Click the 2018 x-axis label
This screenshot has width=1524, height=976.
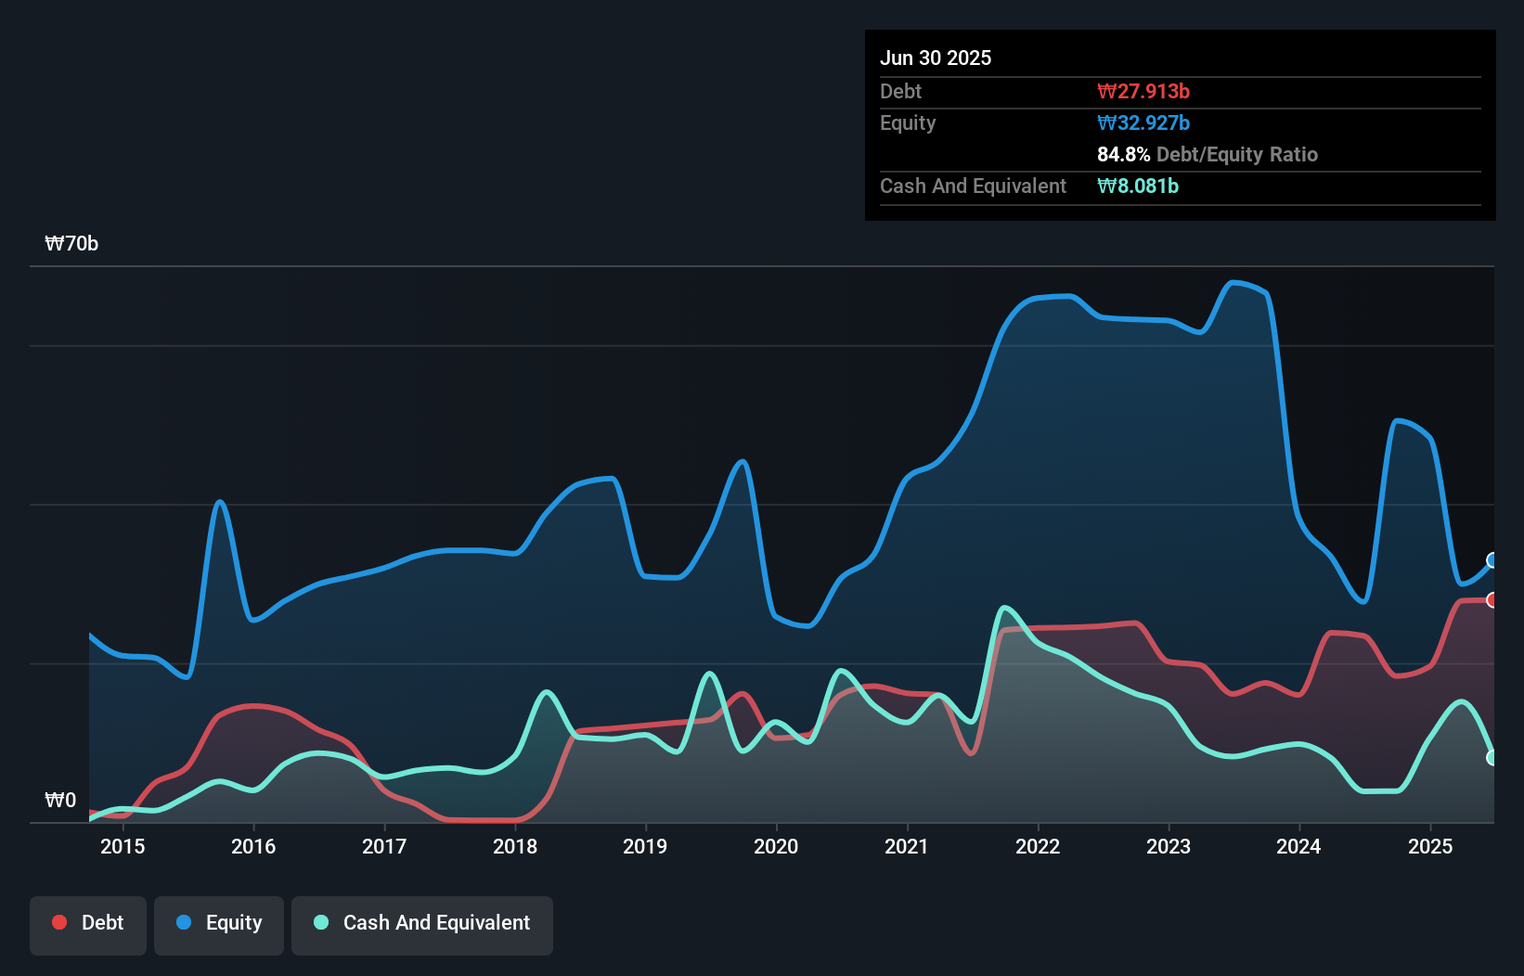[x=515, y=846]
